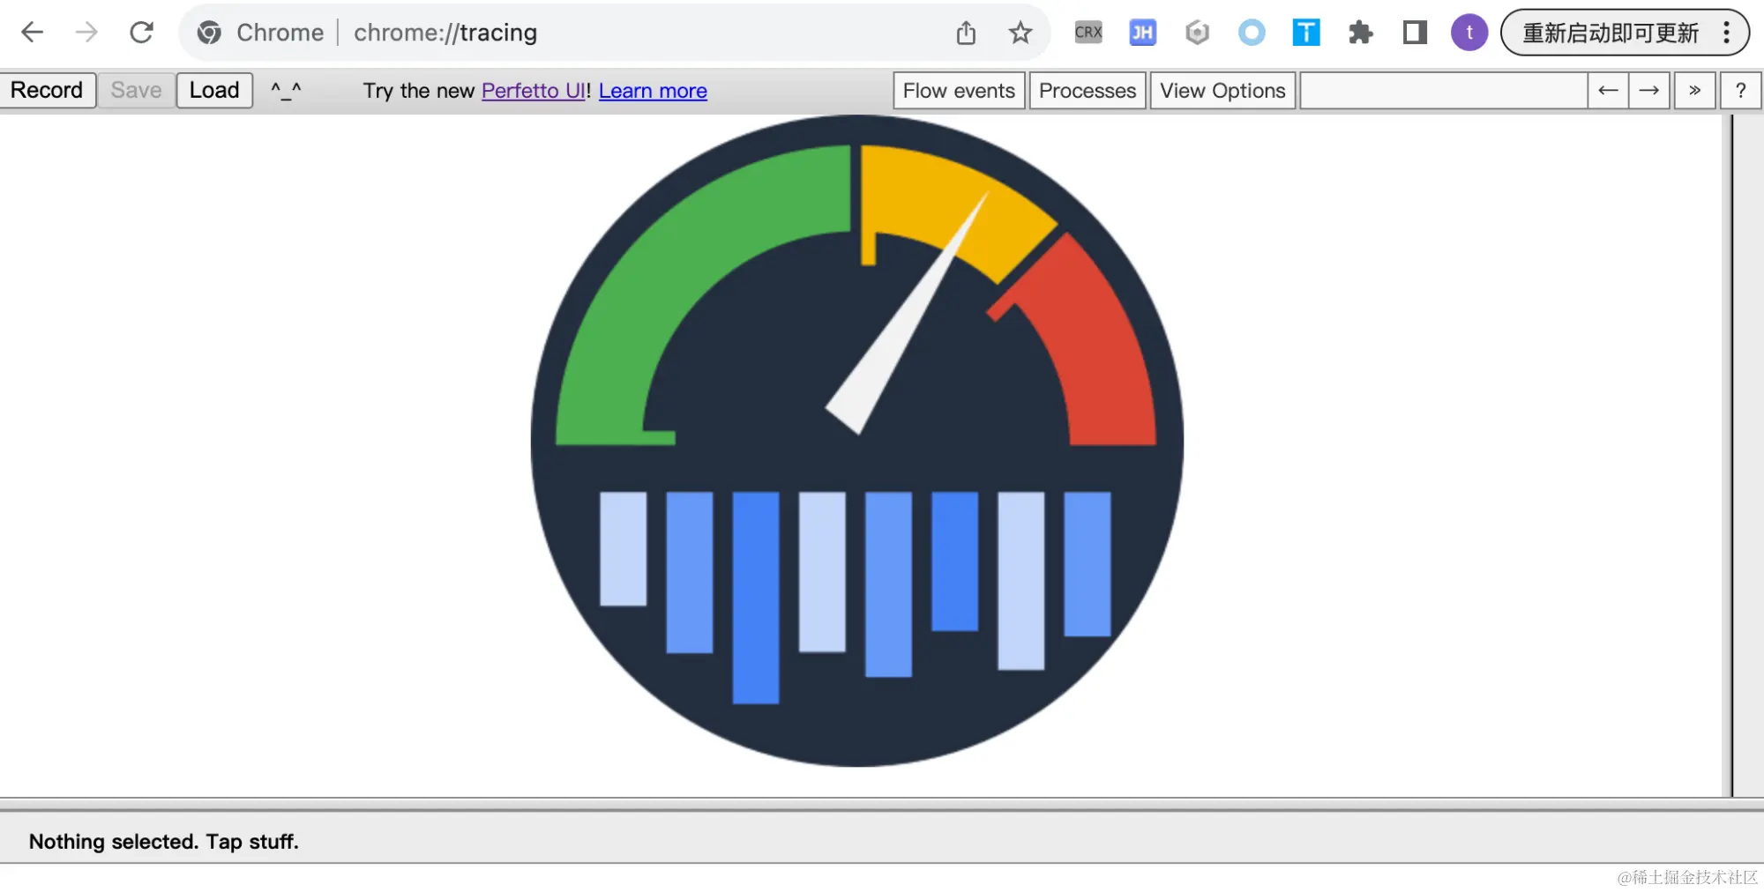Open the CRX extension icon
This screenshot has width=1764, height=892.
(x=1088, y=33)
